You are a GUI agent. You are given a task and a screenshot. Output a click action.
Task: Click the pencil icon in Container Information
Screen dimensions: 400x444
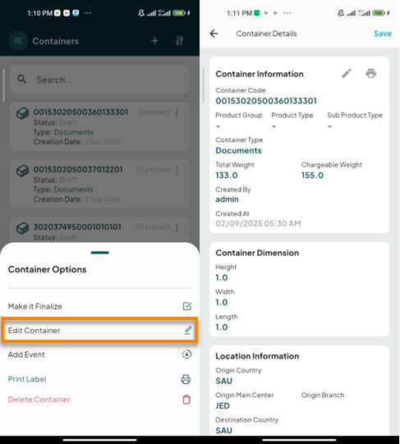pos(347,74)
